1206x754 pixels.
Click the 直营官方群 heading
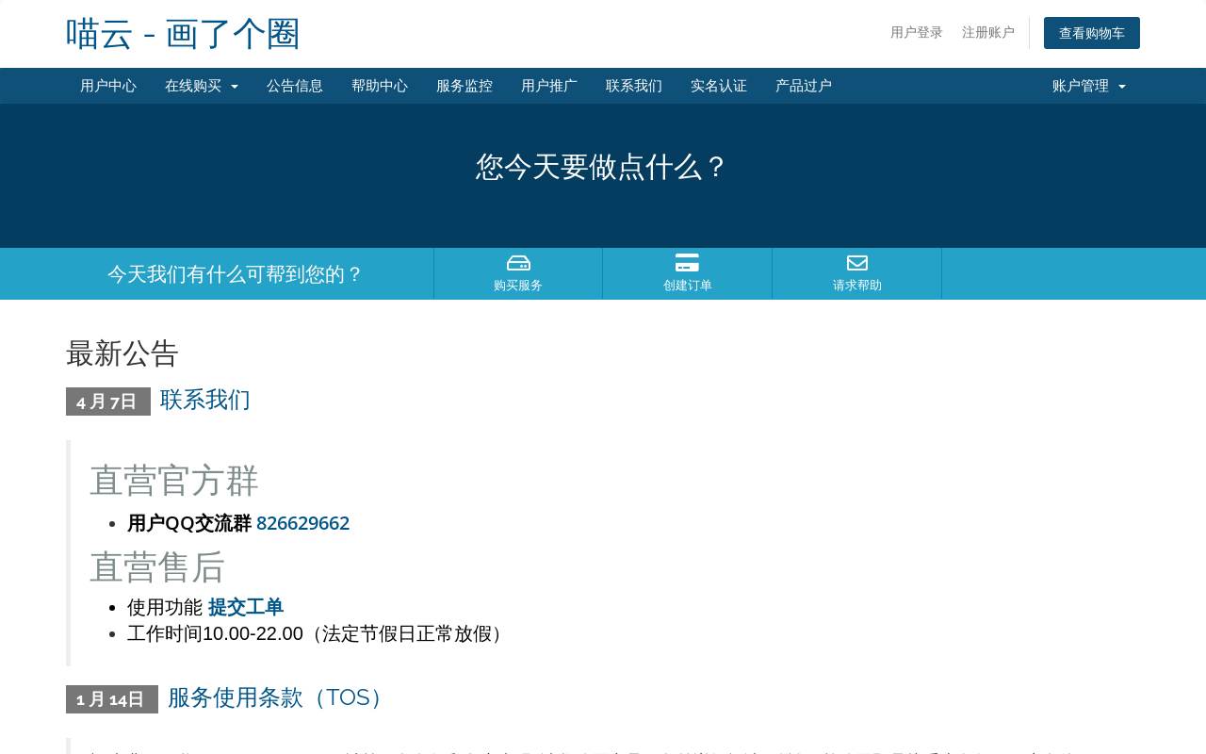(174, 481)
